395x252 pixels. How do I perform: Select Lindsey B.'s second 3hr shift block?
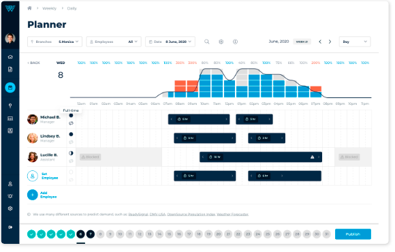[266, 138]
